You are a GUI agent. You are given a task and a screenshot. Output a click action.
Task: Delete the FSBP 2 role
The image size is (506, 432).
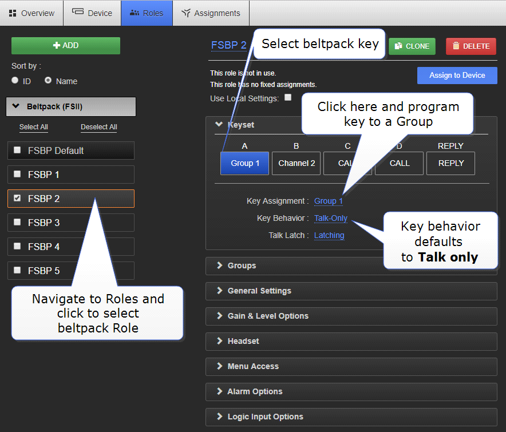tap(471, 46)
